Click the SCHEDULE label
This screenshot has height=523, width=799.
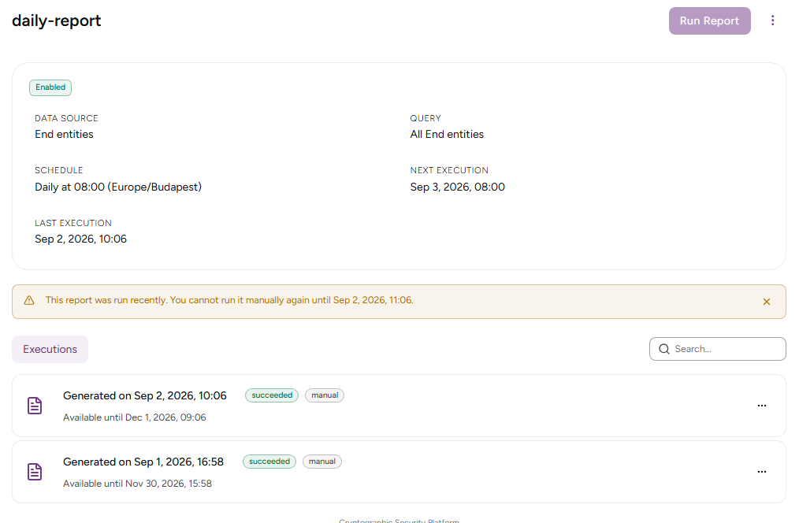58,171
